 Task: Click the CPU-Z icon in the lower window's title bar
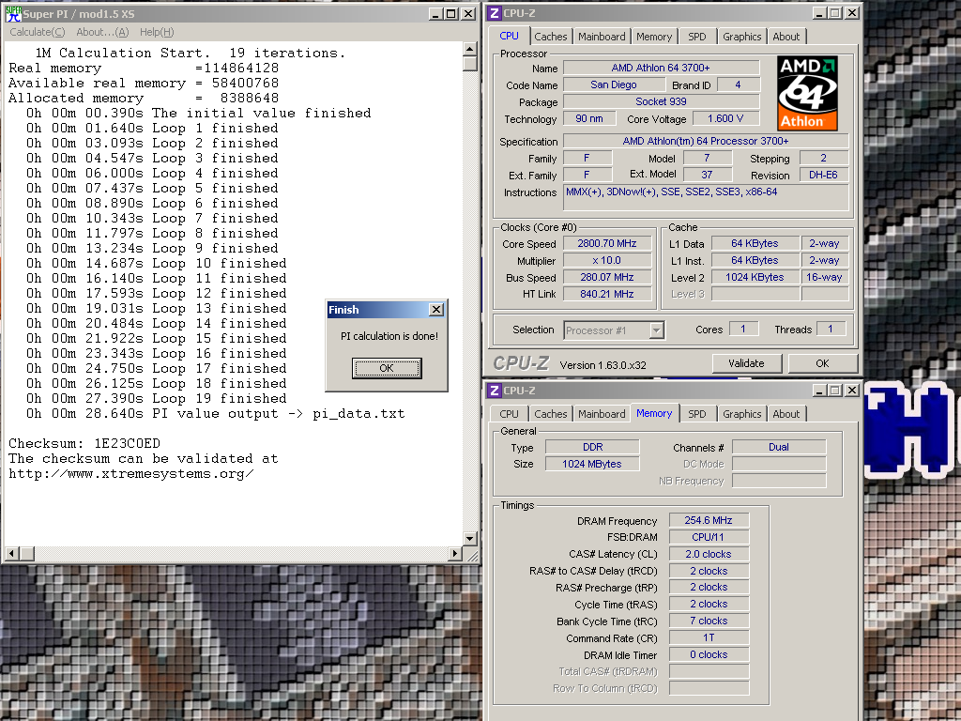(495, 391)
